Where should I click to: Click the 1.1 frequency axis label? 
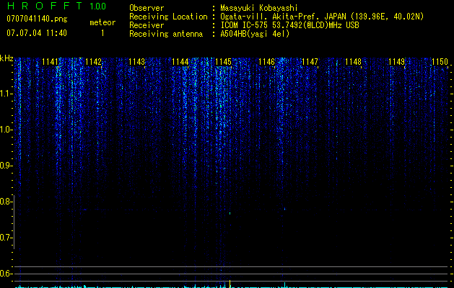[5, 94]
